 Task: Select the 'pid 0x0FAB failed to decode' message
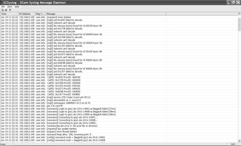[64, 63]
